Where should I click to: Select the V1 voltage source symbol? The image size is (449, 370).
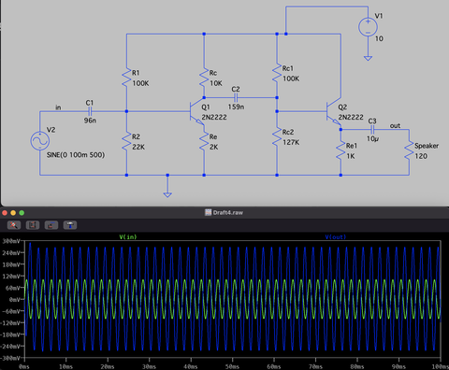(x=368, y=27)
